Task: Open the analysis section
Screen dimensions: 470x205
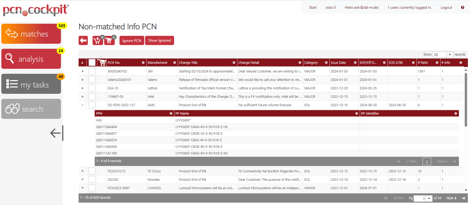Action: 31,59
